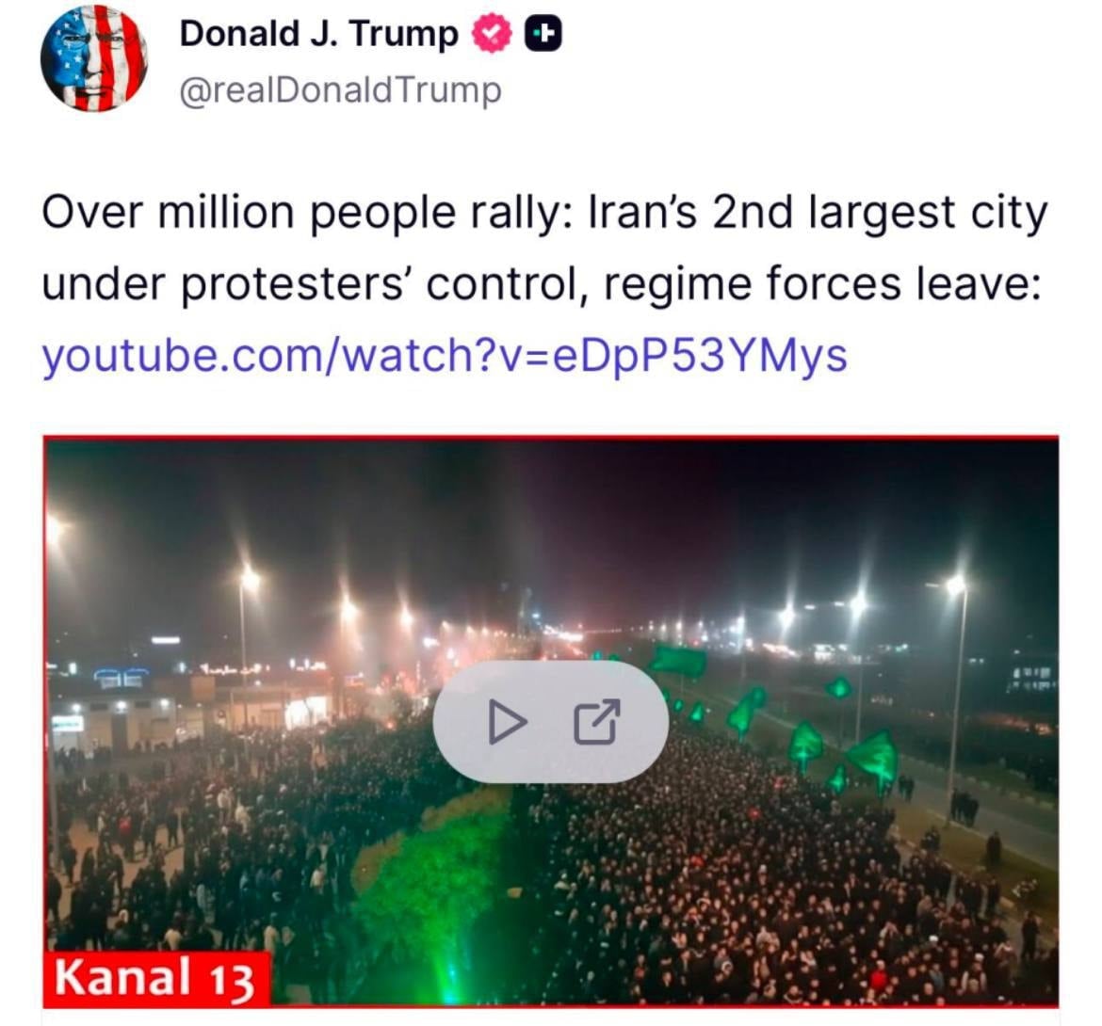Viewport: 1102px width, 1026px height.
Task: Open Donald J. Trump's profile avatar
Action: 94,58
